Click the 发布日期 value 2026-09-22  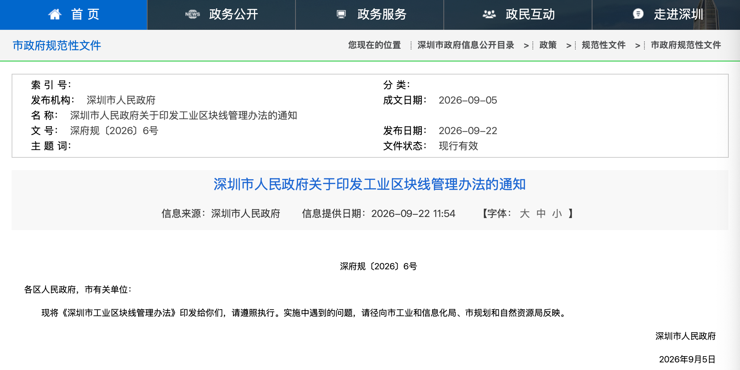coord(468,131)
